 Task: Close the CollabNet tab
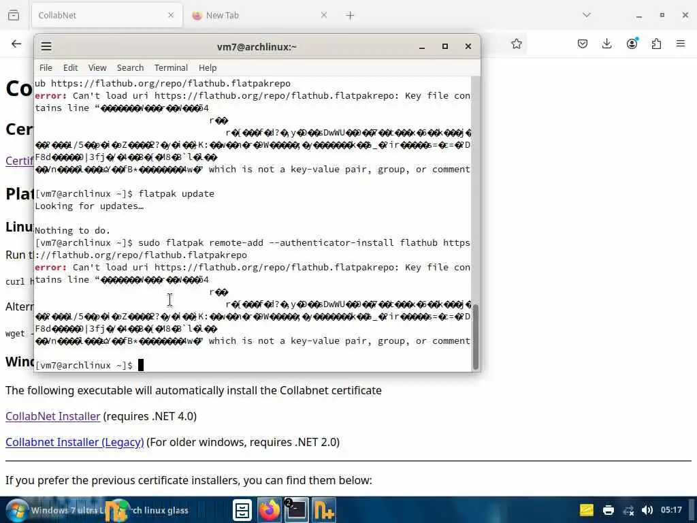[x=171, y=15]
